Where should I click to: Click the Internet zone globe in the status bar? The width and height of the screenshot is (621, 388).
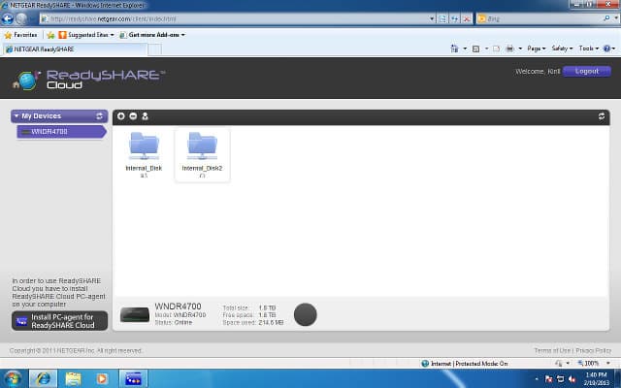[425, 364]
